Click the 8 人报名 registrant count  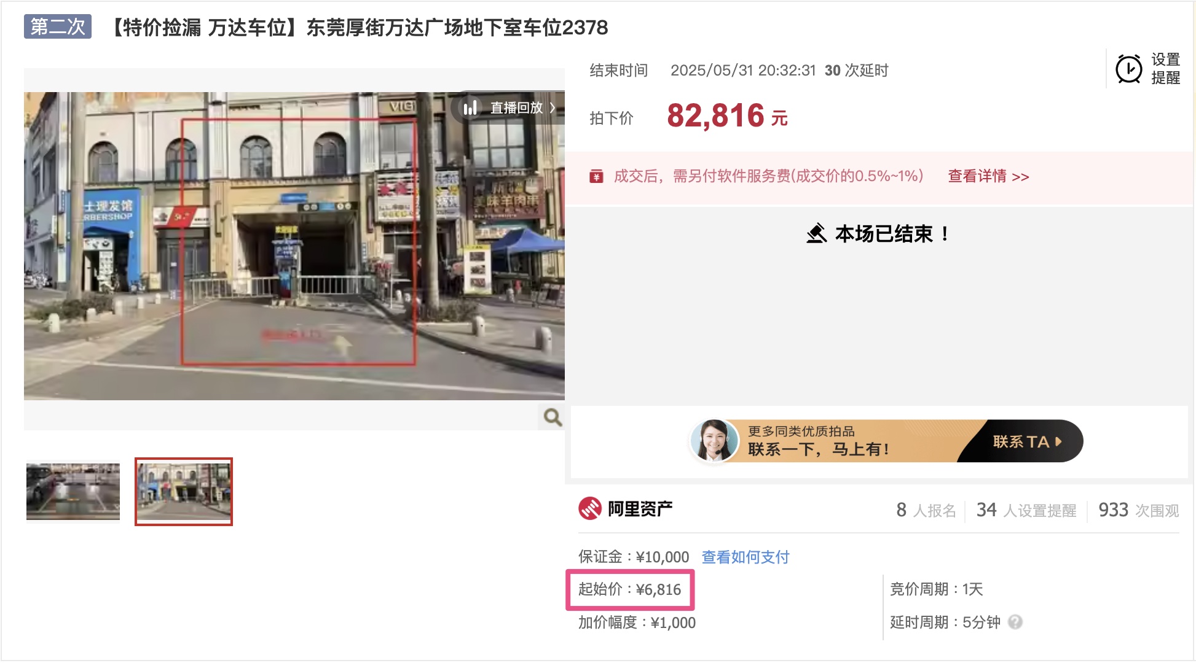[926, 510]
